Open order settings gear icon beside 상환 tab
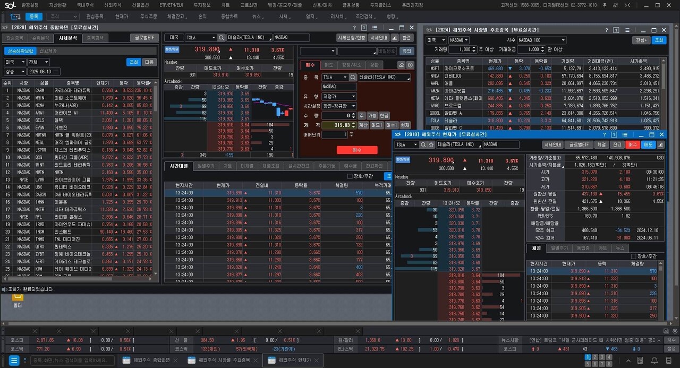The height and width of the screenshot is (368, 680). coord(410,65)
